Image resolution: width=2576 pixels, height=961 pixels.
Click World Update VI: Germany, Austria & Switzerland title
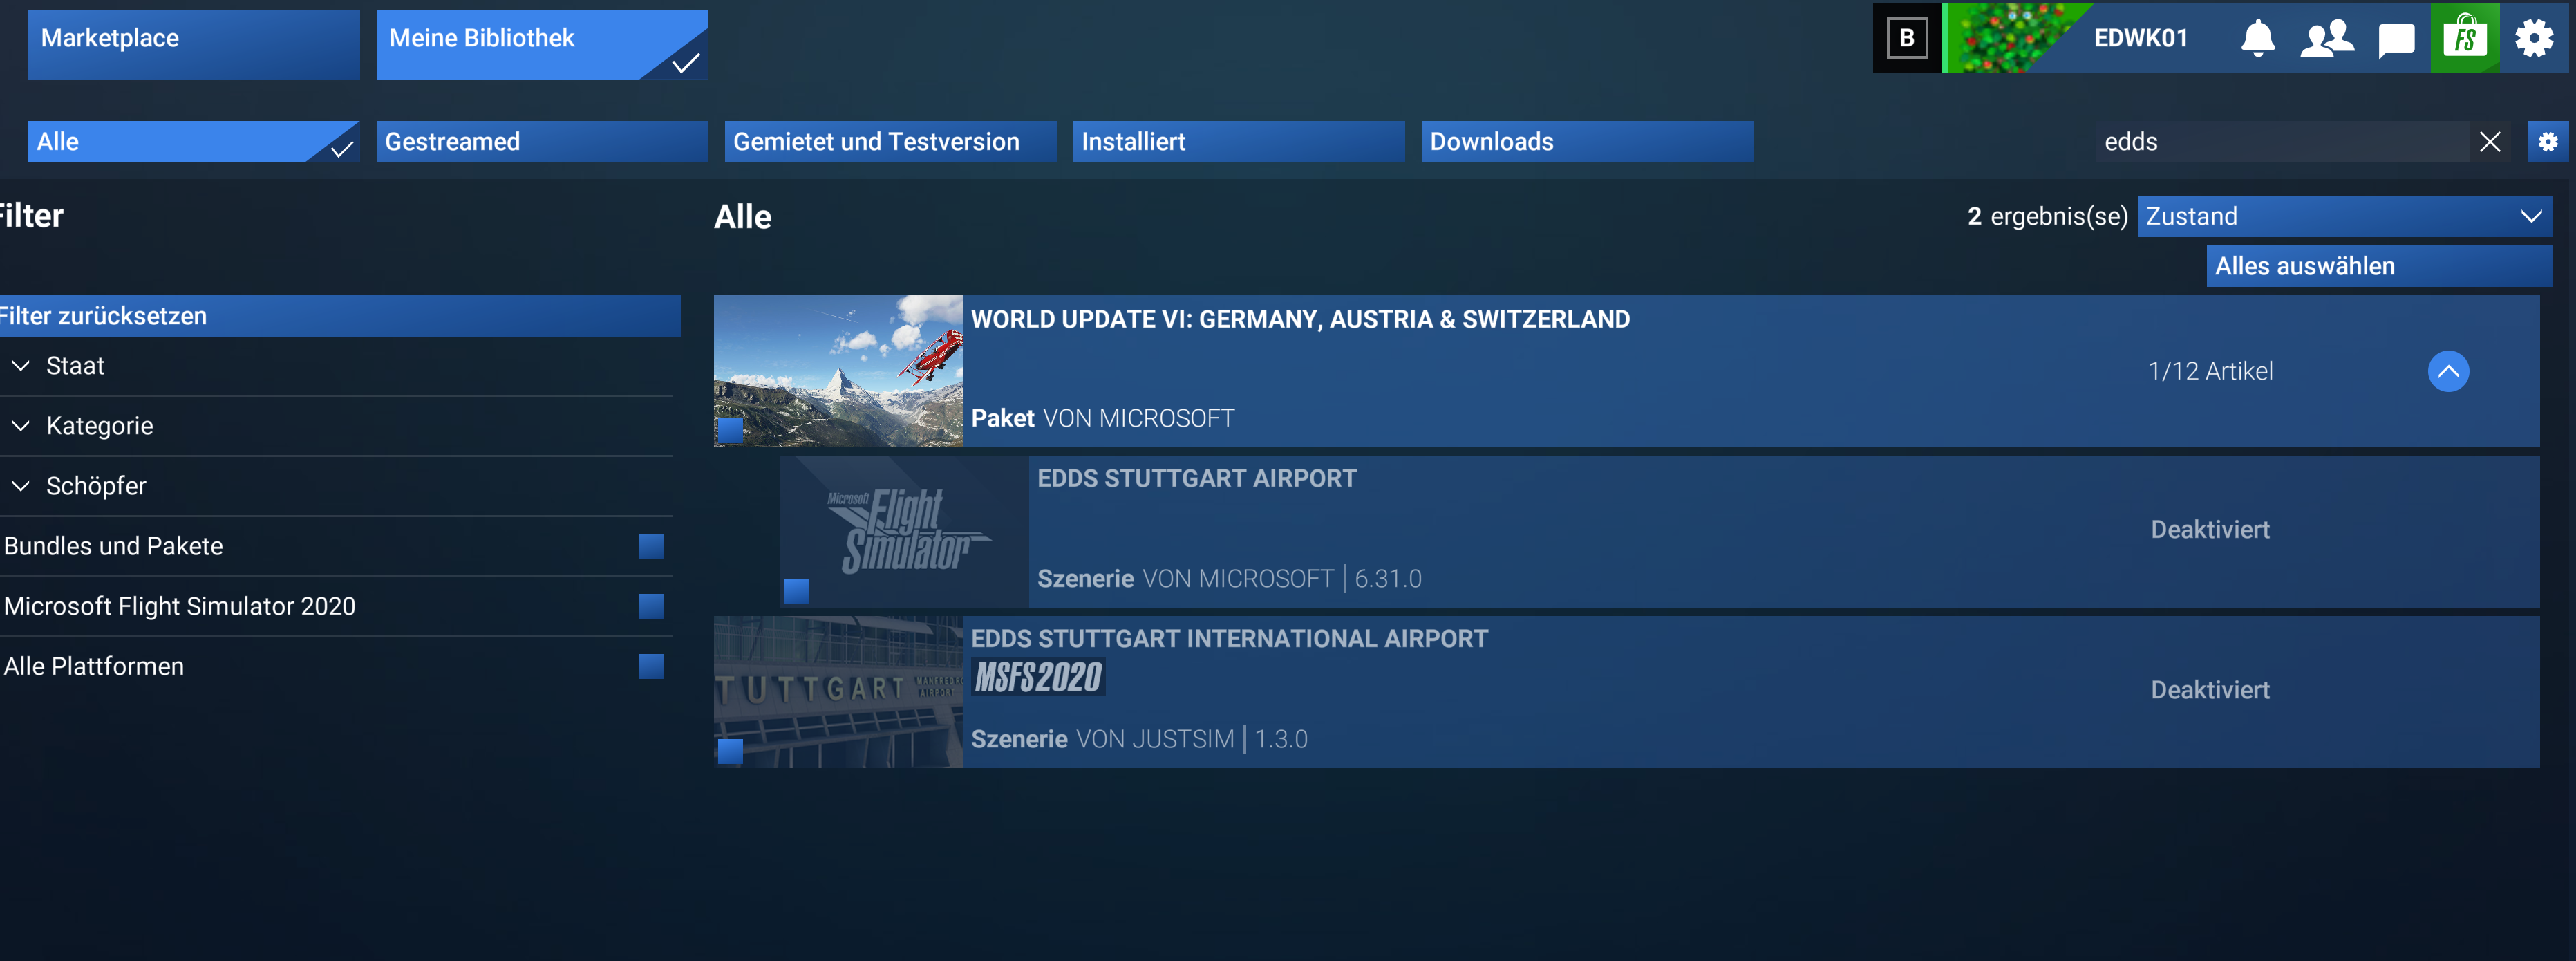1300,319
